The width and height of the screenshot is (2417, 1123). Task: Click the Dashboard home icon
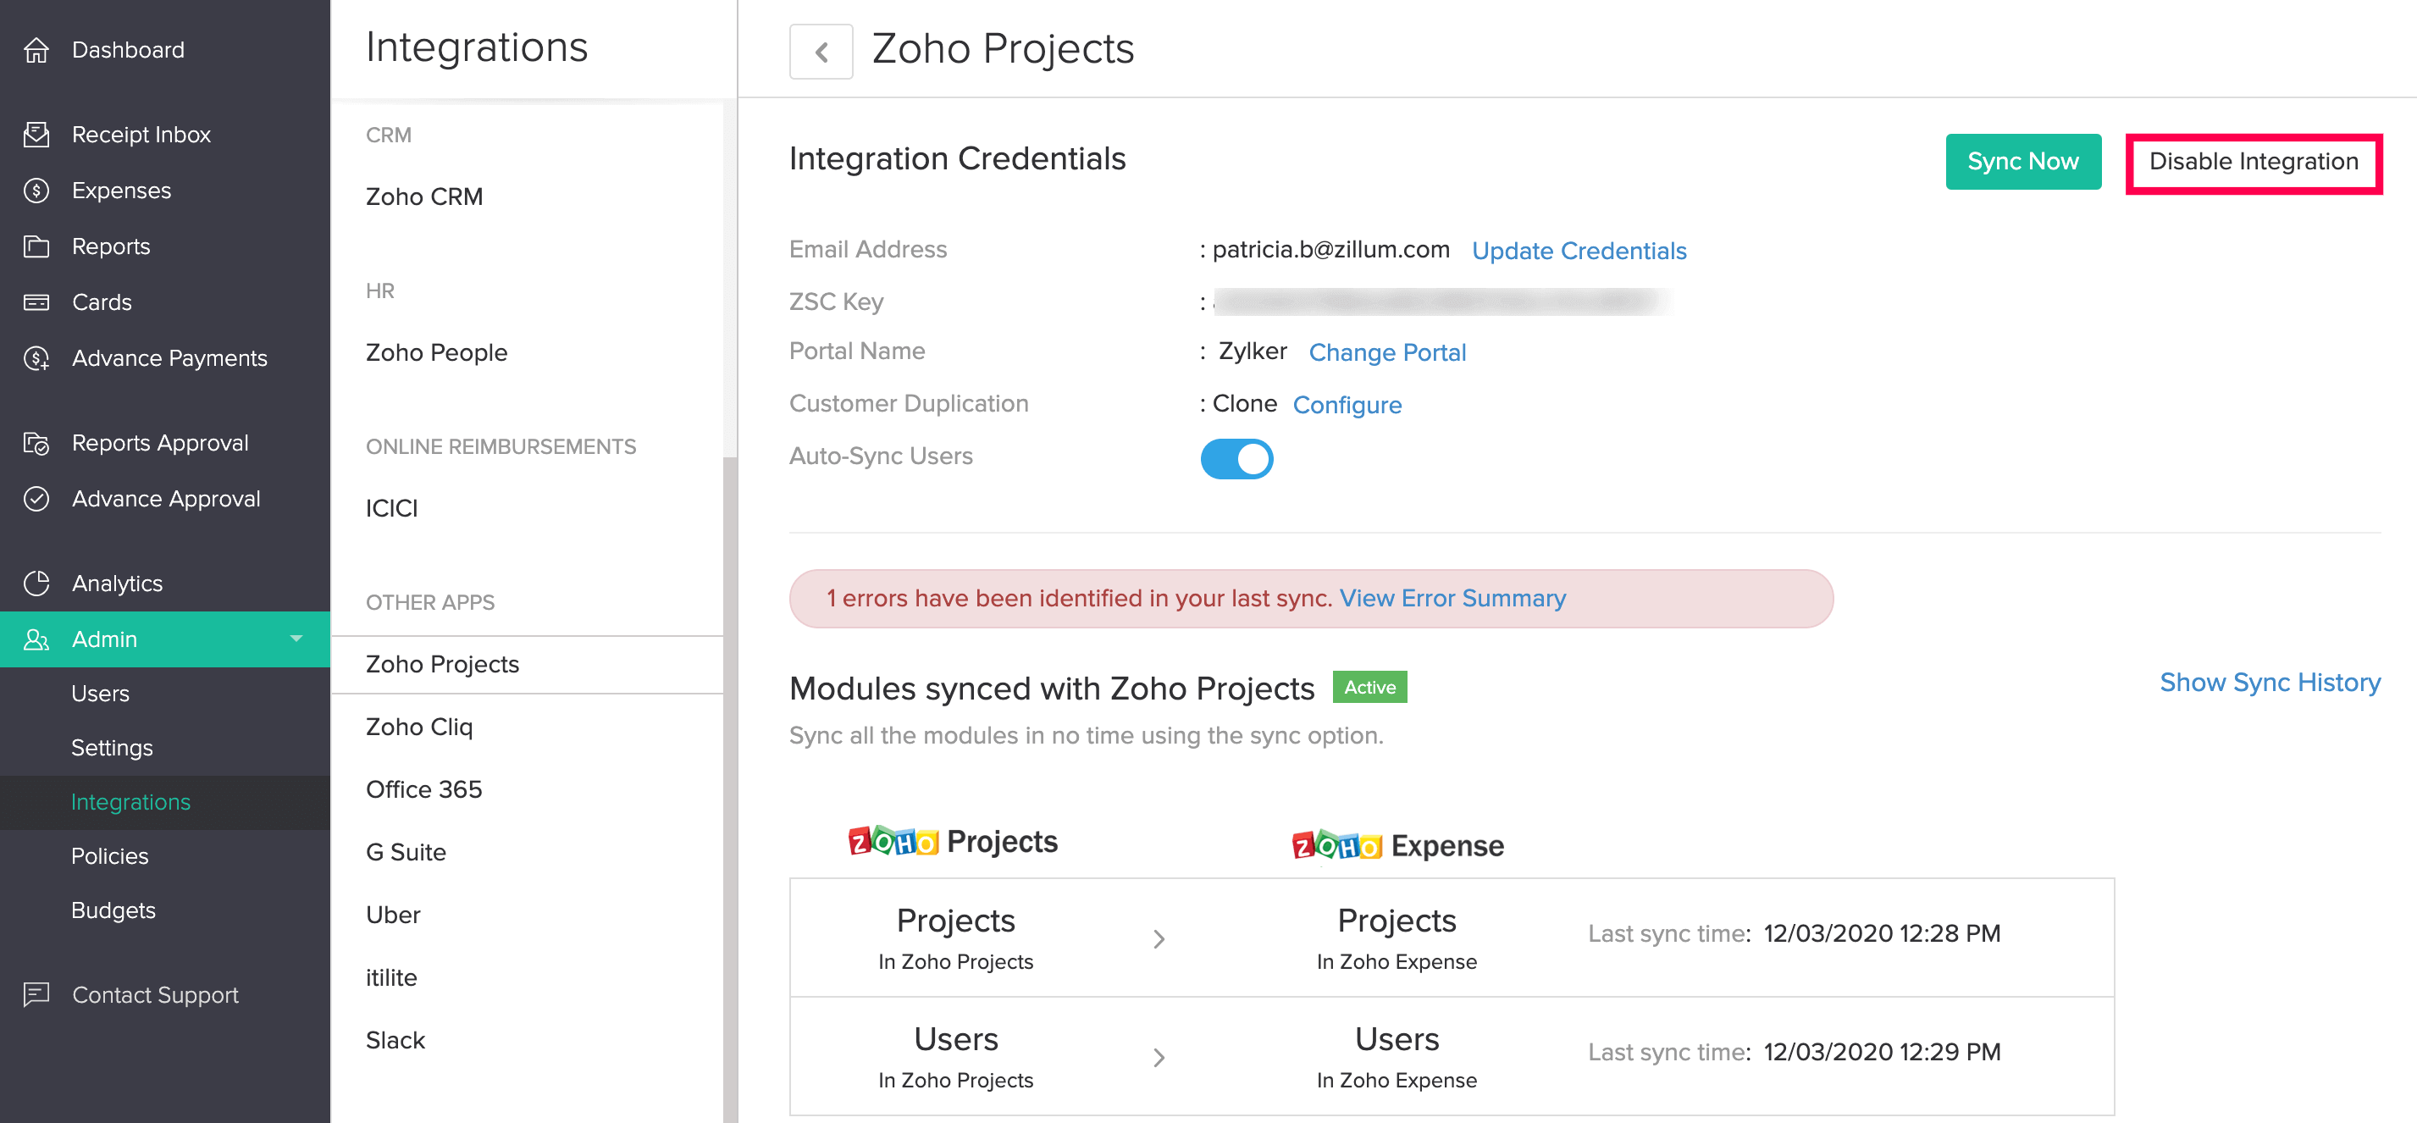click(x=36, y=51)
